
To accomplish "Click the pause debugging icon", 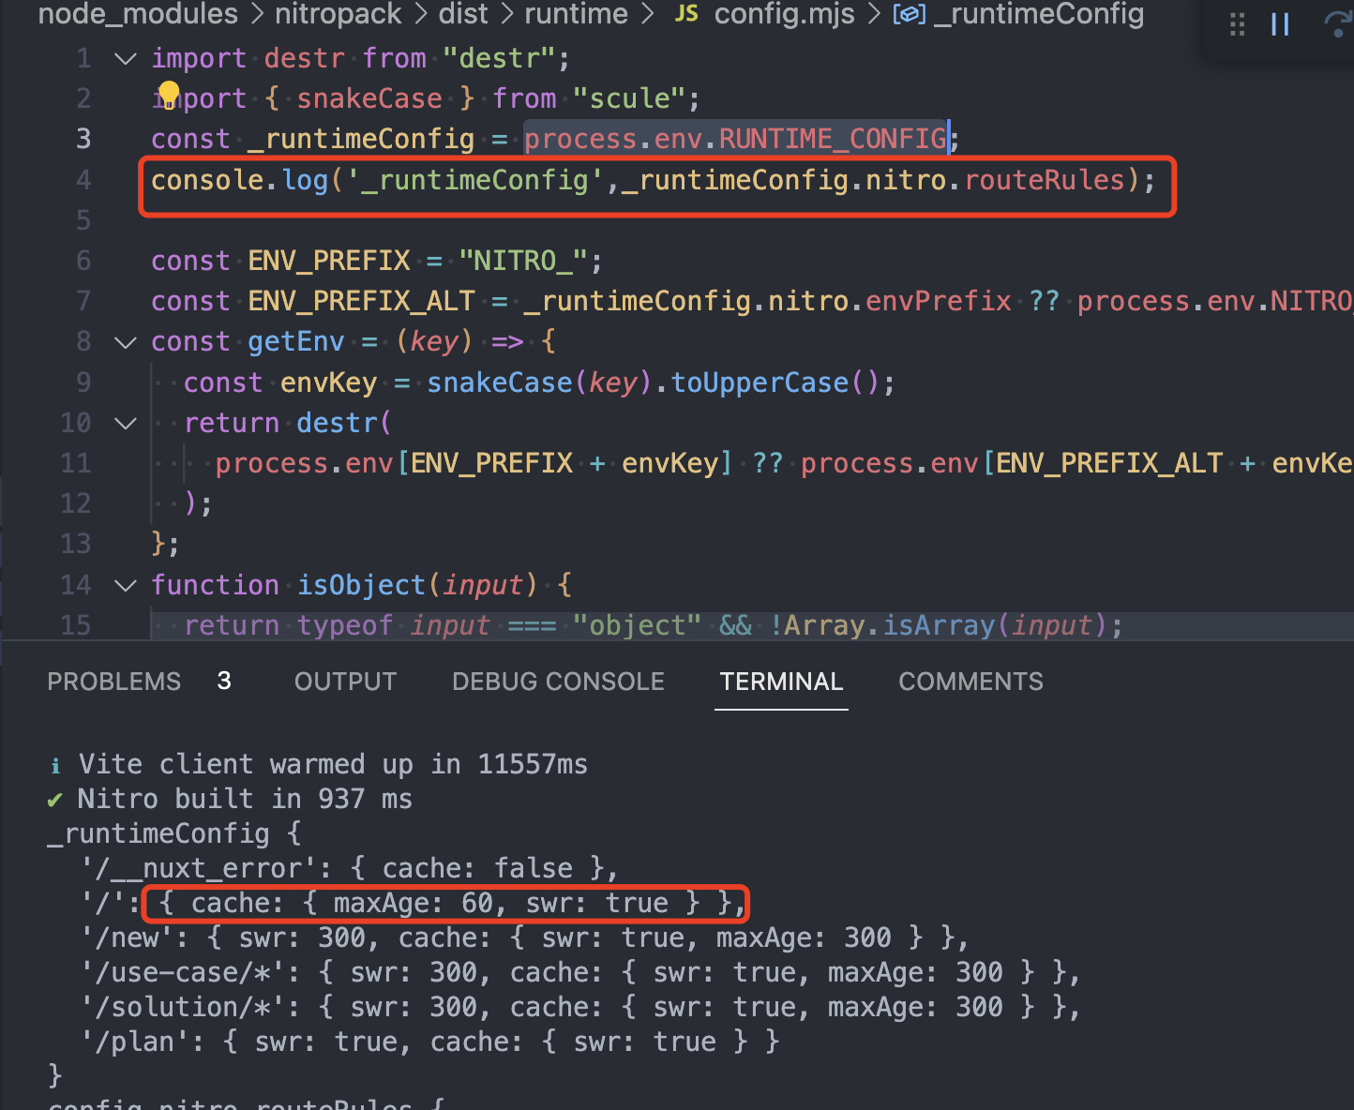I will click(x=1280, y=24).
